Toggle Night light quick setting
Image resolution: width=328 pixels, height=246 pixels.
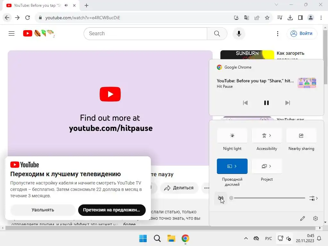(232, 136)
